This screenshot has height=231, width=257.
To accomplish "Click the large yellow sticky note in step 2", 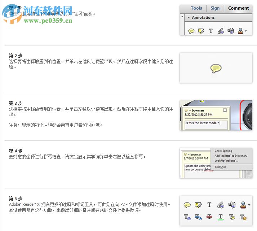I will tap(216, 68).
